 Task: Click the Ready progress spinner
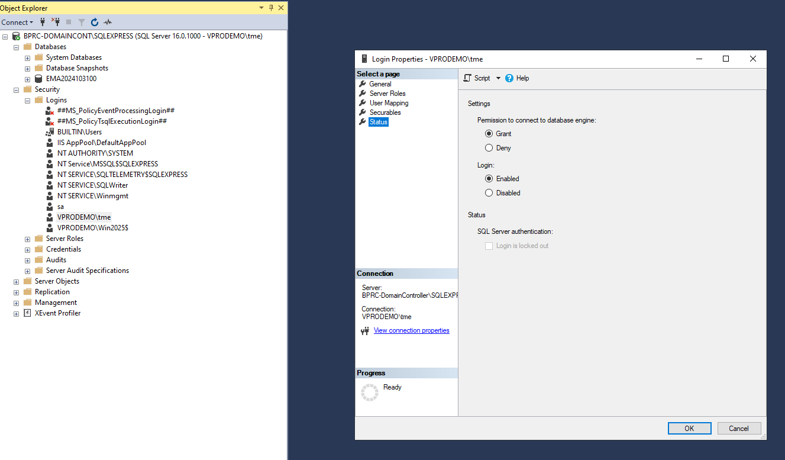click(369, 392)
